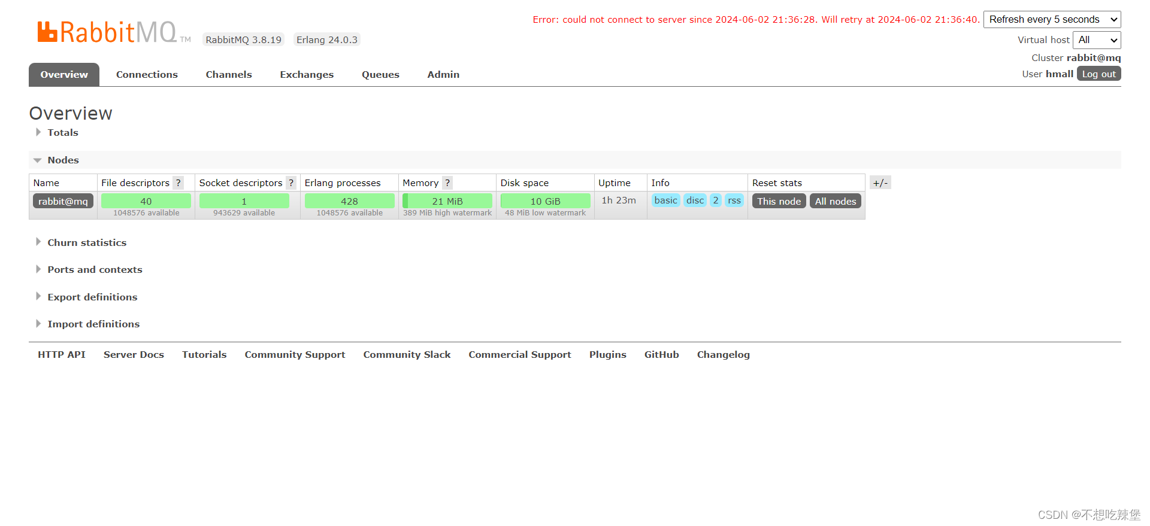Open the Server Docs link
The image size is (1150, 526).
tap(134, 355)
